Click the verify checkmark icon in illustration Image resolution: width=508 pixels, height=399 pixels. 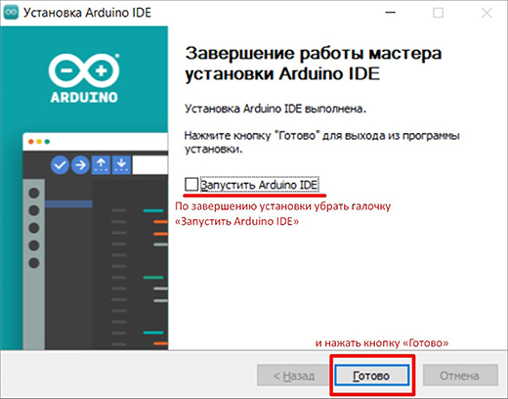(x=60, y=165)
